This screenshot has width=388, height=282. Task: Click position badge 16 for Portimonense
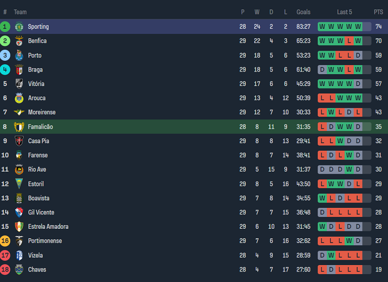(x=5, y=241)
